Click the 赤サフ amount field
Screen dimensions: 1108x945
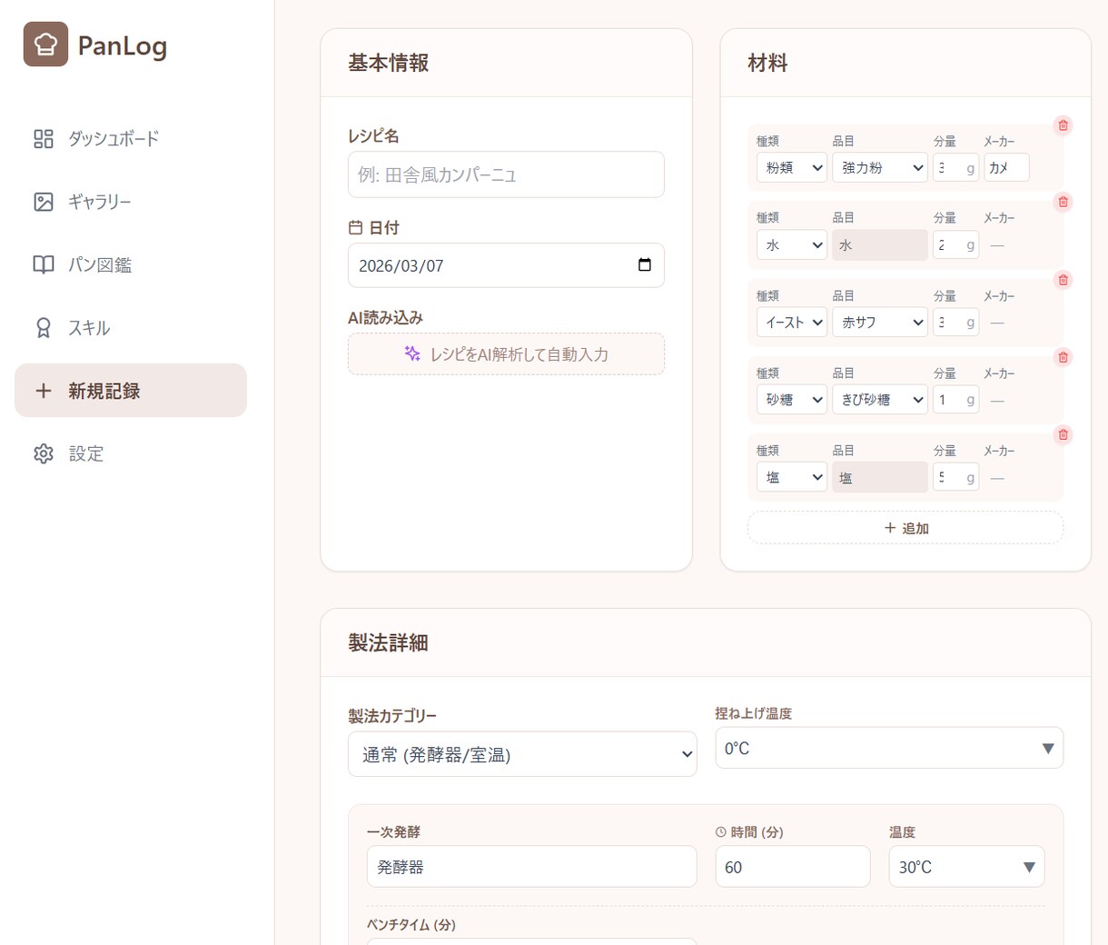[x=955, y=323]
